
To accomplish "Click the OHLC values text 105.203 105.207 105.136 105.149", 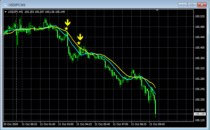I will [x=45, y=12].
